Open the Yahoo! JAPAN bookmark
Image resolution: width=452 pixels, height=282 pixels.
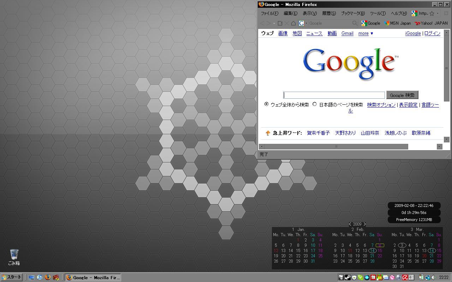[431, 23]
